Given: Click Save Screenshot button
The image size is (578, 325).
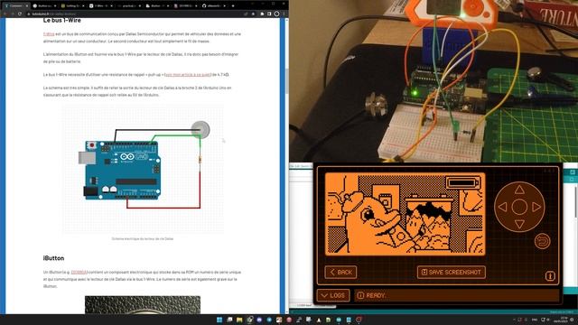Looking at the screenshot, I should 452,273.
